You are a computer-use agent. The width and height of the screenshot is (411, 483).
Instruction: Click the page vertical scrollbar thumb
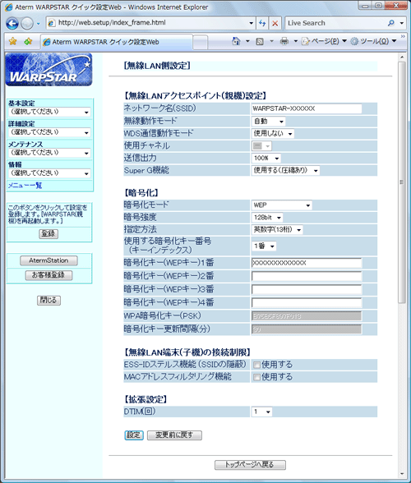[x=401, y=182]
